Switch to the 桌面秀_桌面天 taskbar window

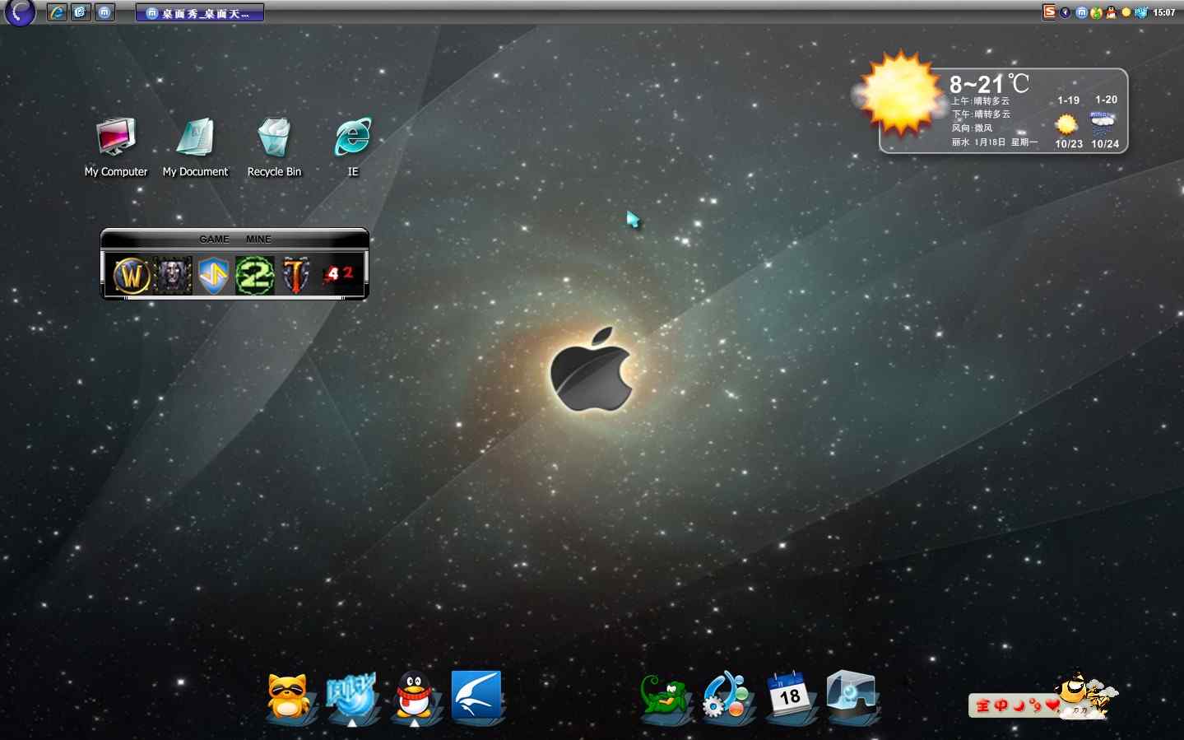(x=200, y=12)
